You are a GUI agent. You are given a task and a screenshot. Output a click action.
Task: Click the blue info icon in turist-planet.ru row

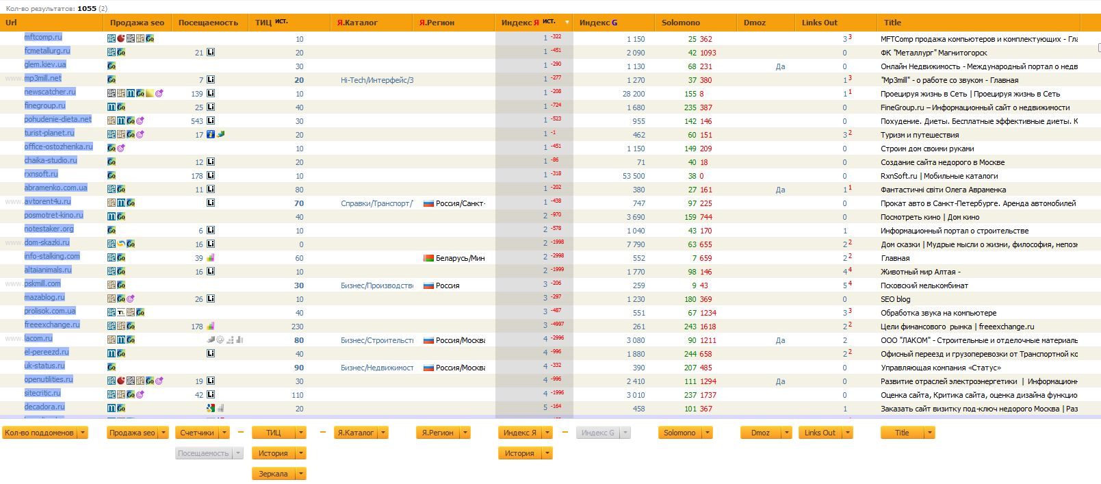211,134
